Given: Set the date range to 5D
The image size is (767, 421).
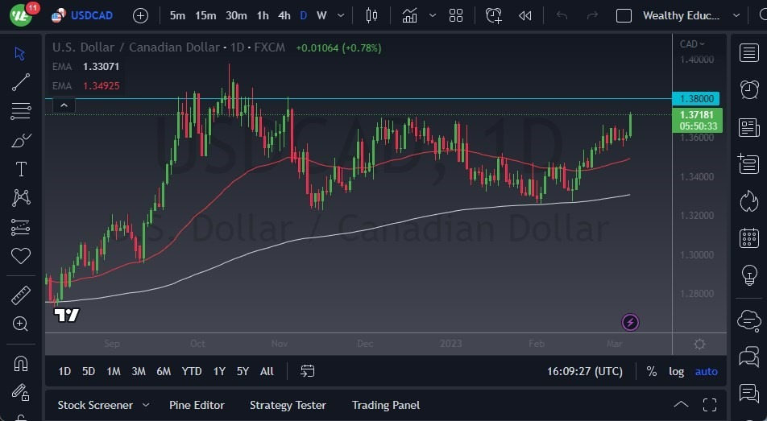Looking at the screenshot, I should pos(89,372).
